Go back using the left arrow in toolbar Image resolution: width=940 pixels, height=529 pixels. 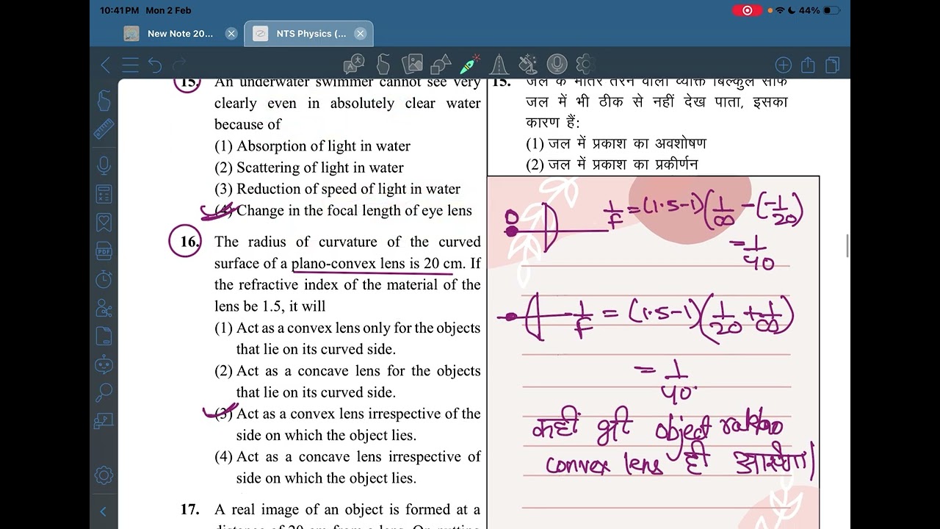tap(106, 65)
